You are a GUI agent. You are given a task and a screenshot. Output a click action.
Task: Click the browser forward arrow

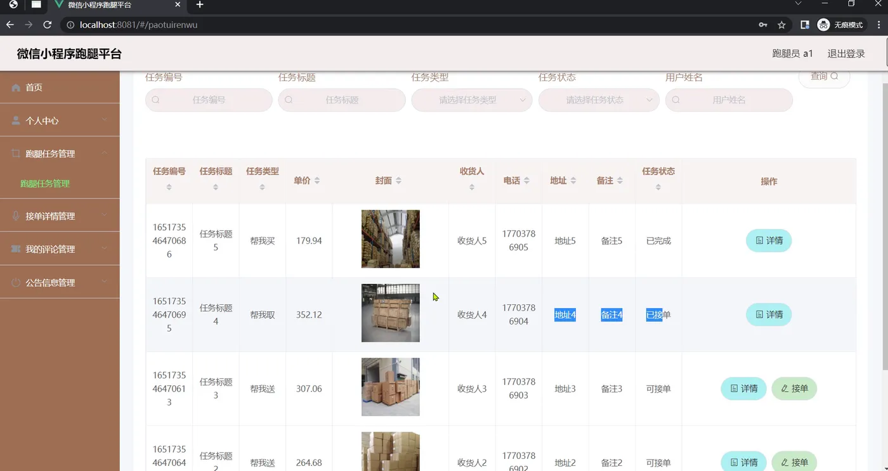coord(29,25)
